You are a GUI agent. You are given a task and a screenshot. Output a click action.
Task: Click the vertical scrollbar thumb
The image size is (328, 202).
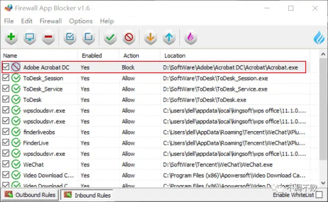(323, 109)
